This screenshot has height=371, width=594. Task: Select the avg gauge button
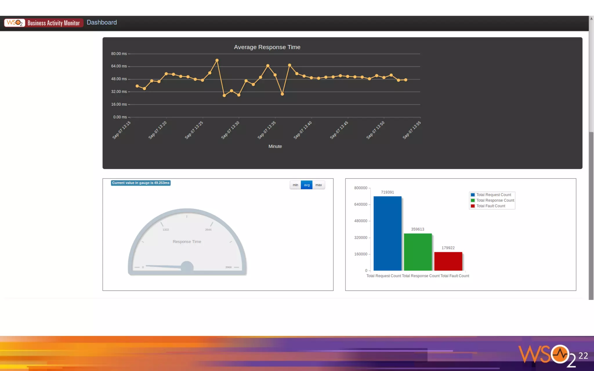click(x=307, y=185)
